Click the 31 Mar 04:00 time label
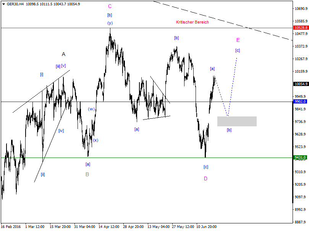This screenshot has width=309, height=231. coord(84,227)
